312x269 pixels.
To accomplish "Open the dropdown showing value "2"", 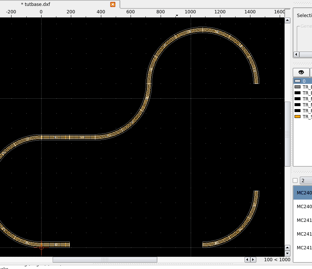I will point(306,181).
